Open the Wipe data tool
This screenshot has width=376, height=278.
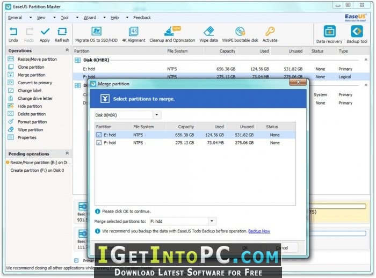[x=208, y=34]
